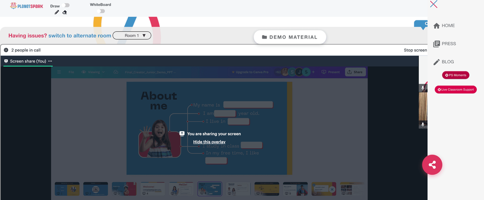
Task: Select slide thumbnail 2
Action: click(96, 189)
